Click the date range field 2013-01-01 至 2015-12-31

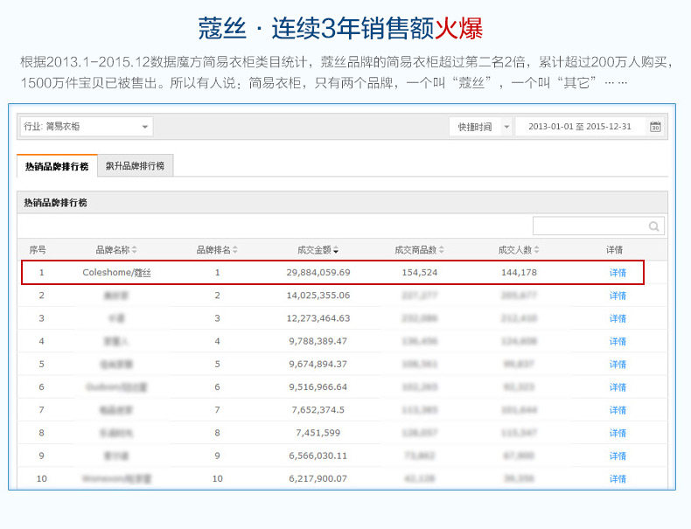[x=579, y=127]
